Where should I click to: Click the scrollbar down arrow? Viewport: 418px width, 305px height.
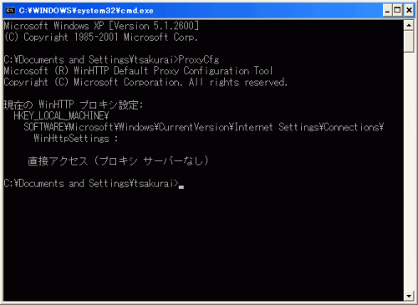[409, 296]
